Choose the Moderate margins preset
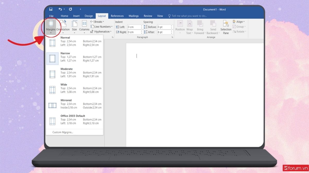309x173 pixels. click(75, 73)
